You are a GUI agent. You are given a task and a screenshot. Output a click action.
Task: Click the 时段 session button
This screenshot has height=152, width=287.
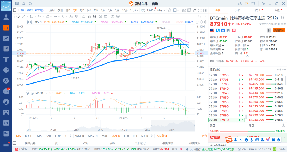tap(204, 136)
